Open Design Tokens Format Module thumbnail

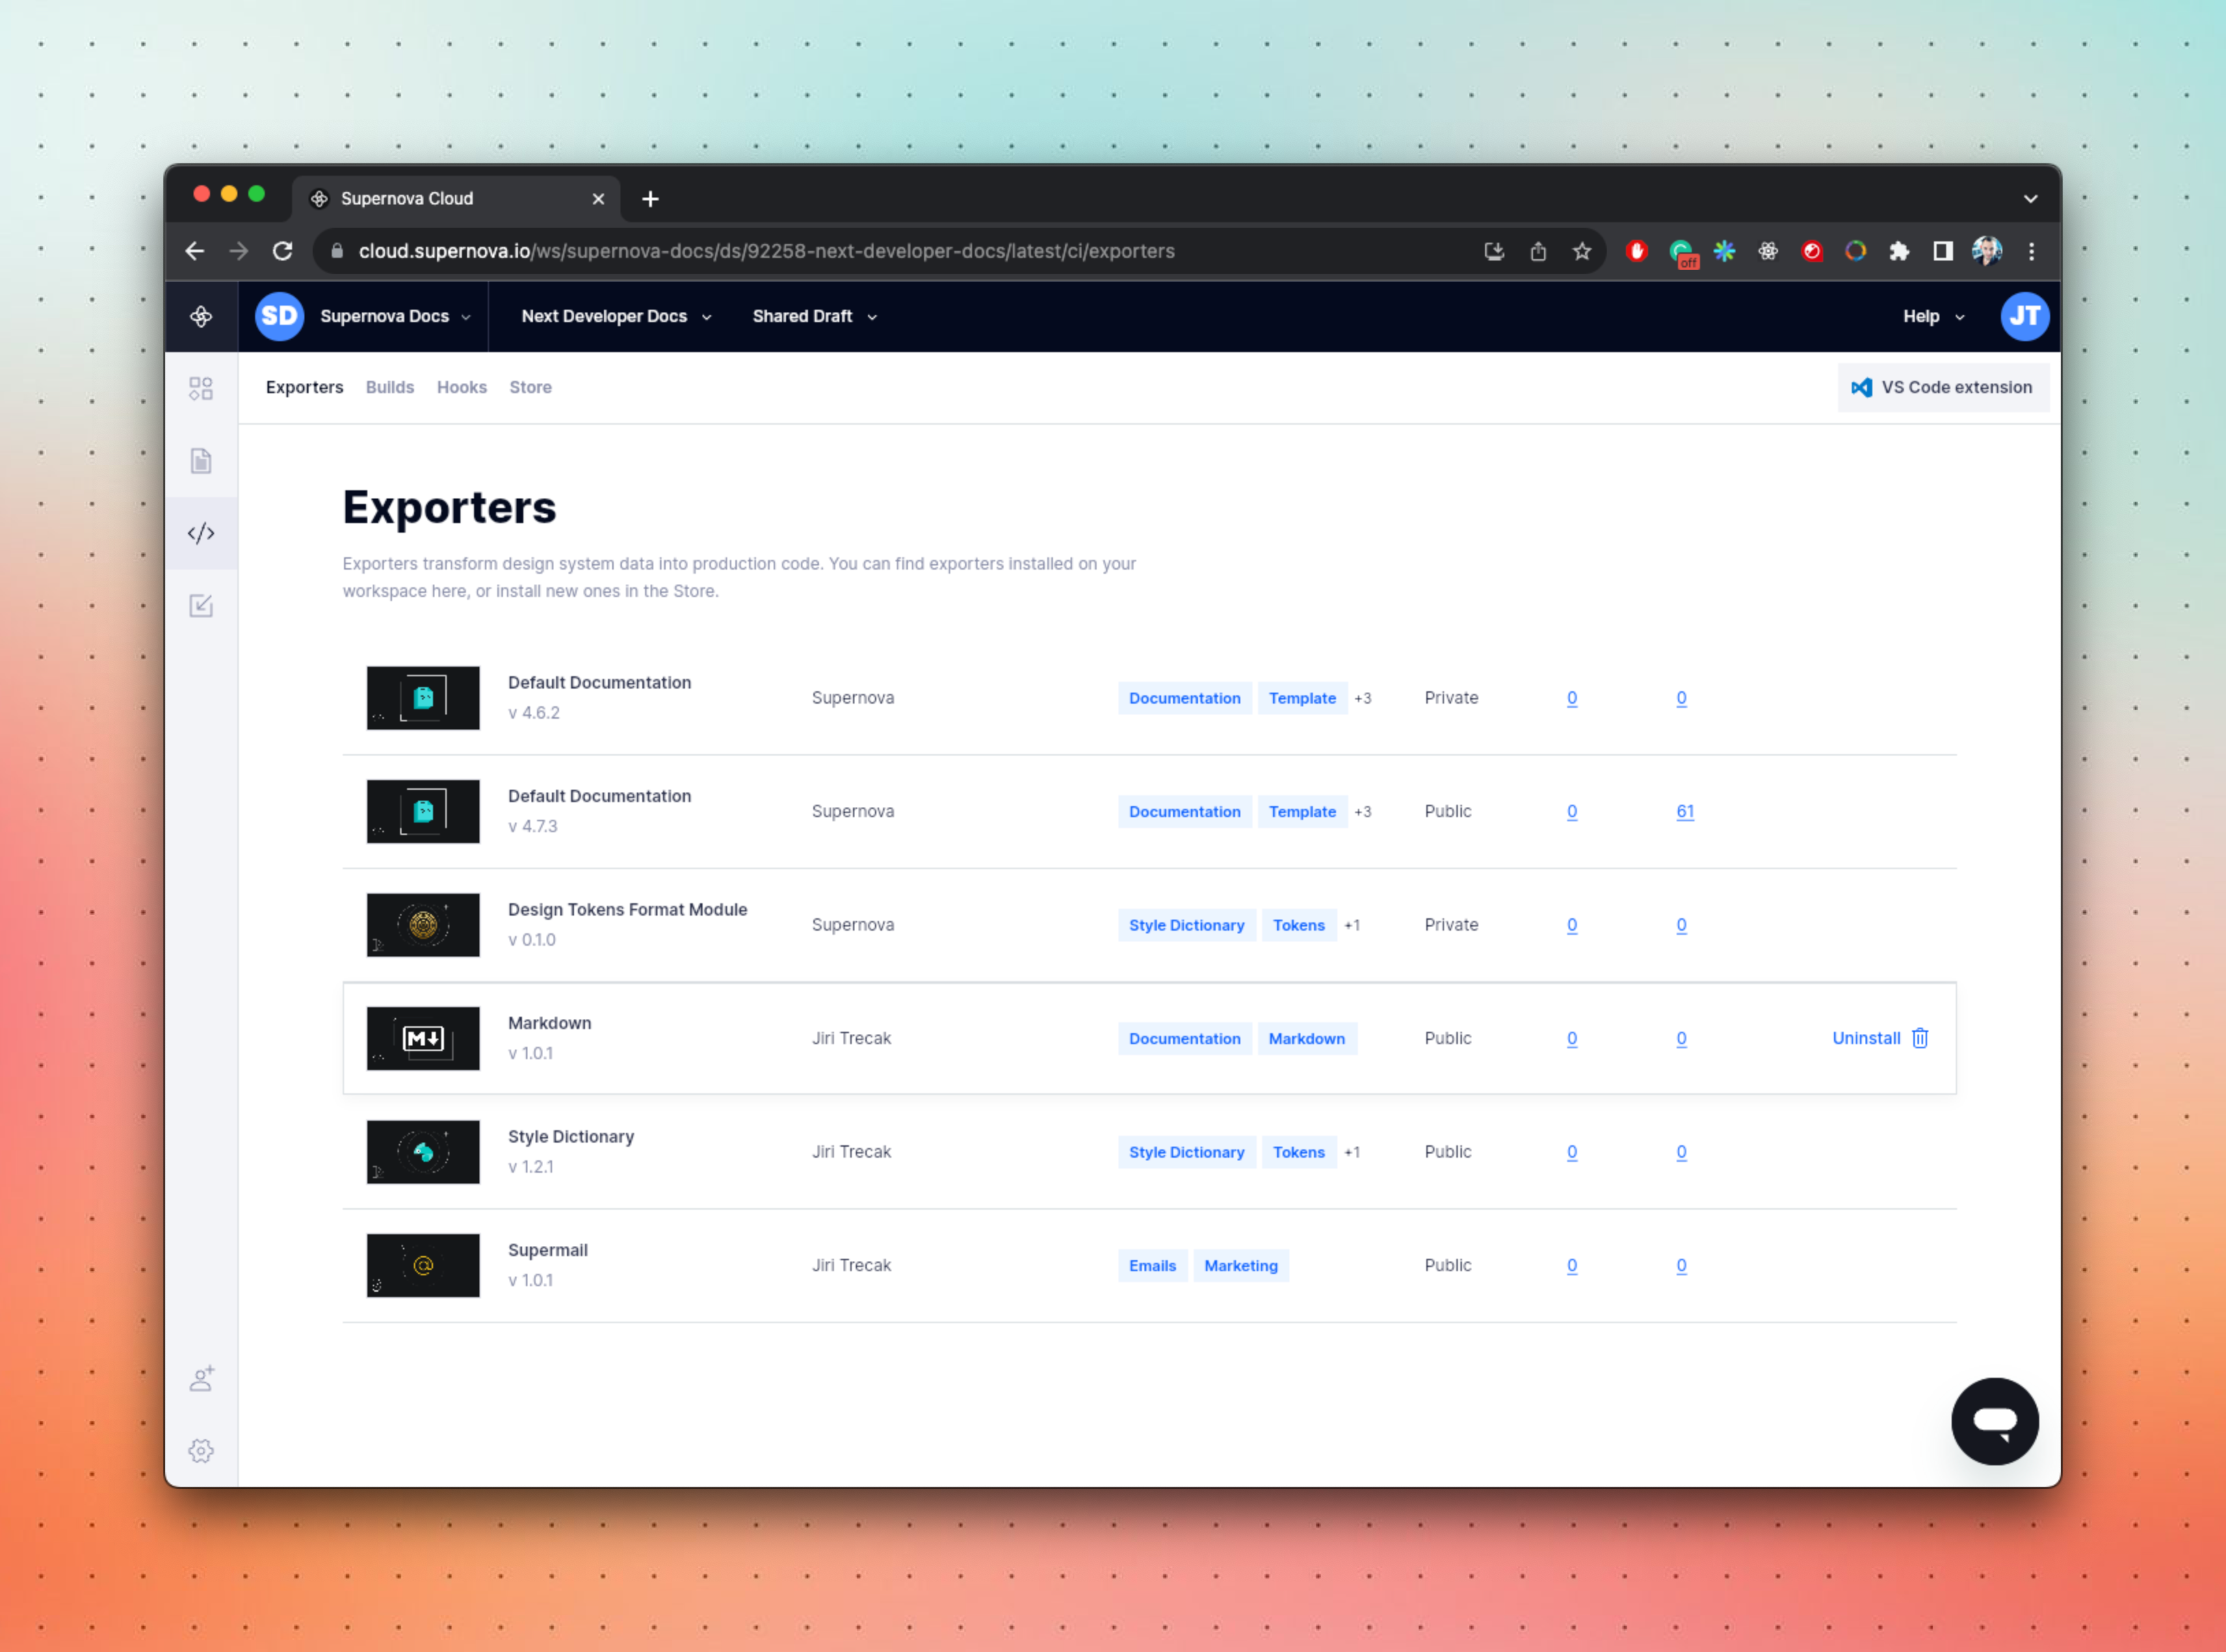pyautogui.click(x=423, y=925)
